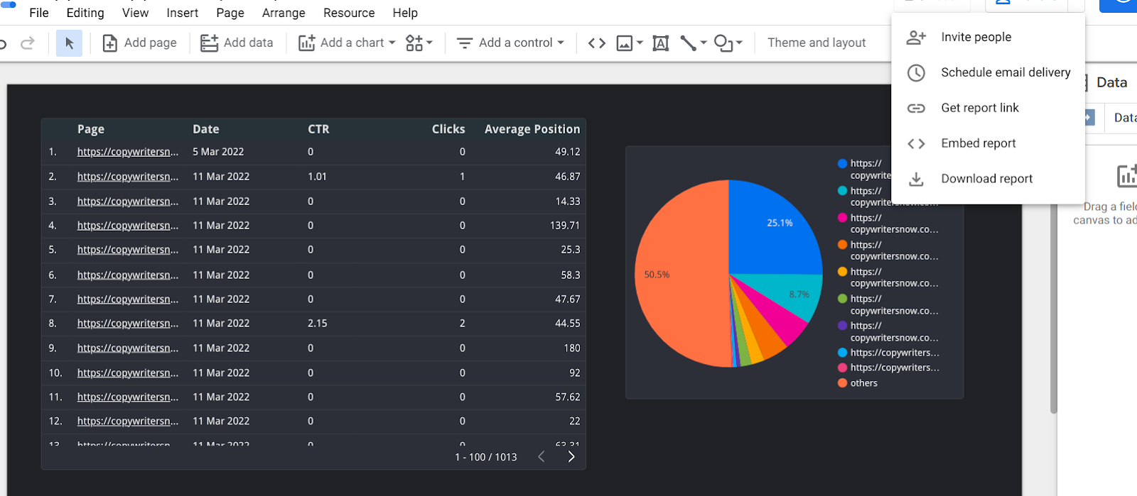Click the redo arrow icon
This screenshot has width=1137, height=496.
tap(28, 43)
